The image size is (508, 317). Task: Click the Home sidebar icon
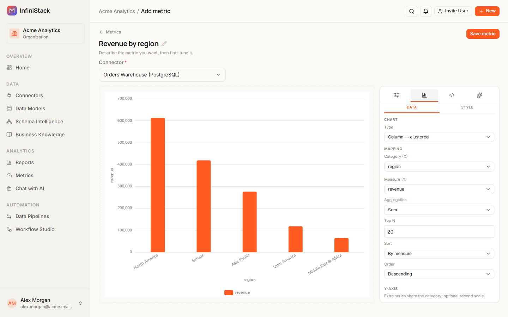coord(9,68)
